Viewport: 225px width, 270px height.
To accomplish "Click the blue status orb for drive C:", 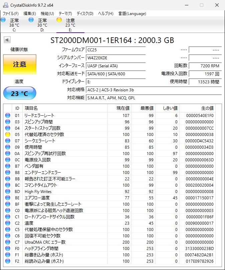I will (x=3, y=20).
